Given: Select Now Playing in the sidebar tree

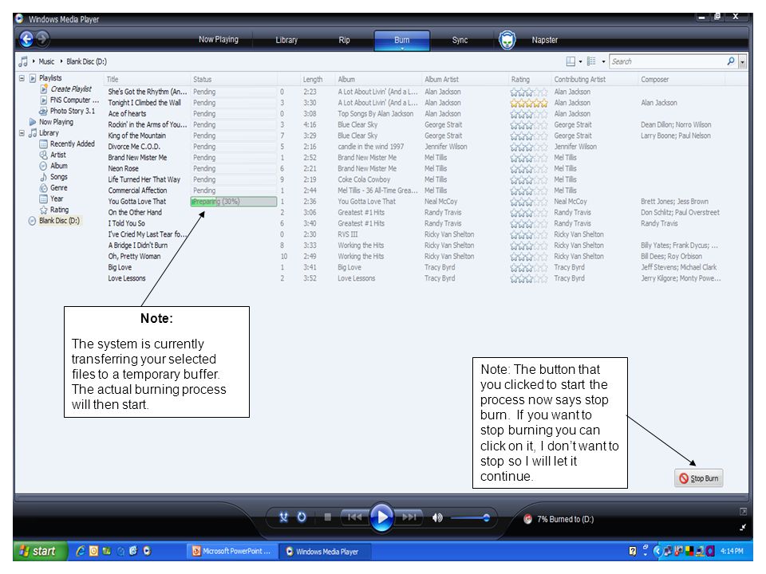Looking at the screenshot, I should pos(56,122).
